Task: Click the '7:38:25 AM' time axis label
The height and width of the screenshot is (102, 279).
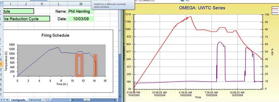Action: [212, 93]
